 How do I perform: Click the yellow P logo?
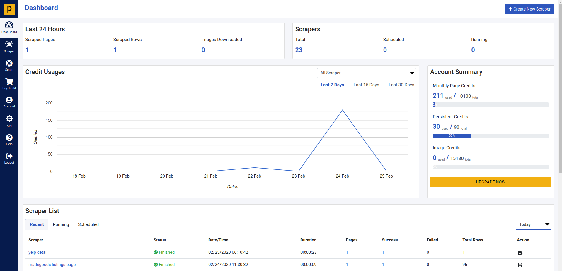click(x=9, y=9)
